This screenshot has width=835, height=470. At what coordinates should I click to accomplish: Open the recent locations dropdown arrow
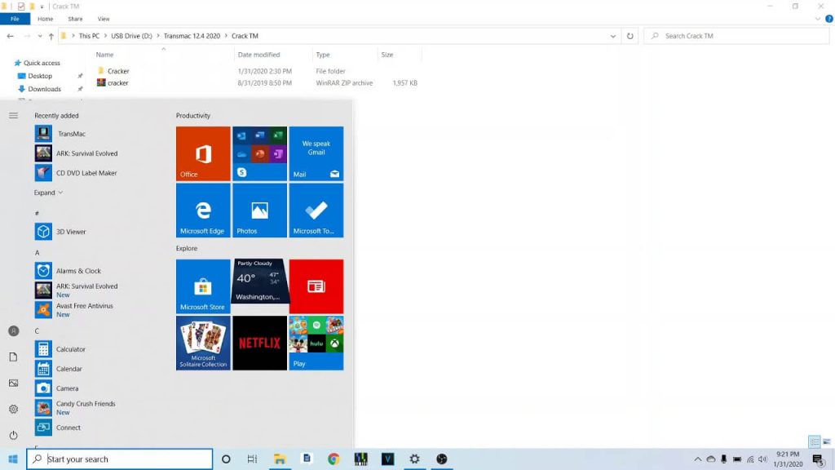(40, 36)
